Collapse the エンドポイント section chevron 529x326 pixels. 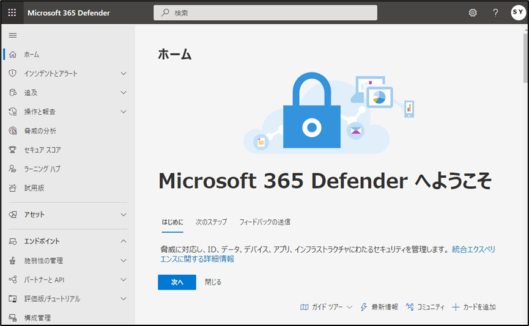point(124,241)
